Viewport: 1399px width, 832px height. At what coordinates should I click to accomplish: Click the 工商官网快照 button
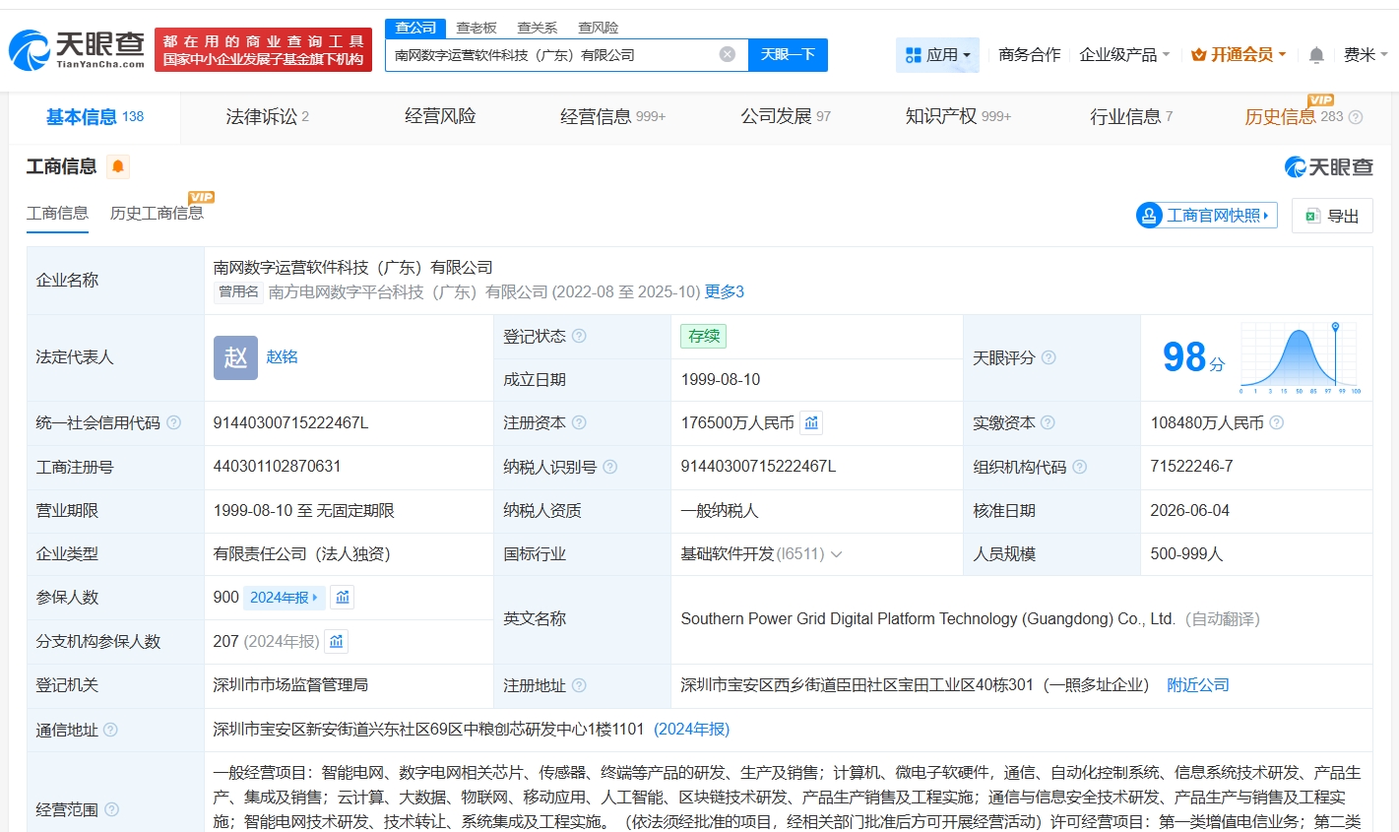coord(1206,216)
